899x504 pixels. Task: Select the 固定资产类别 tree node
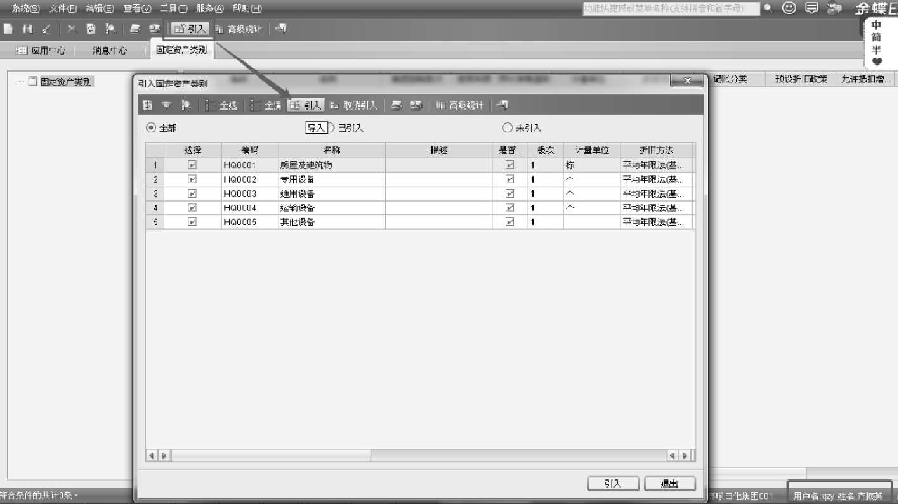point(66,82)
